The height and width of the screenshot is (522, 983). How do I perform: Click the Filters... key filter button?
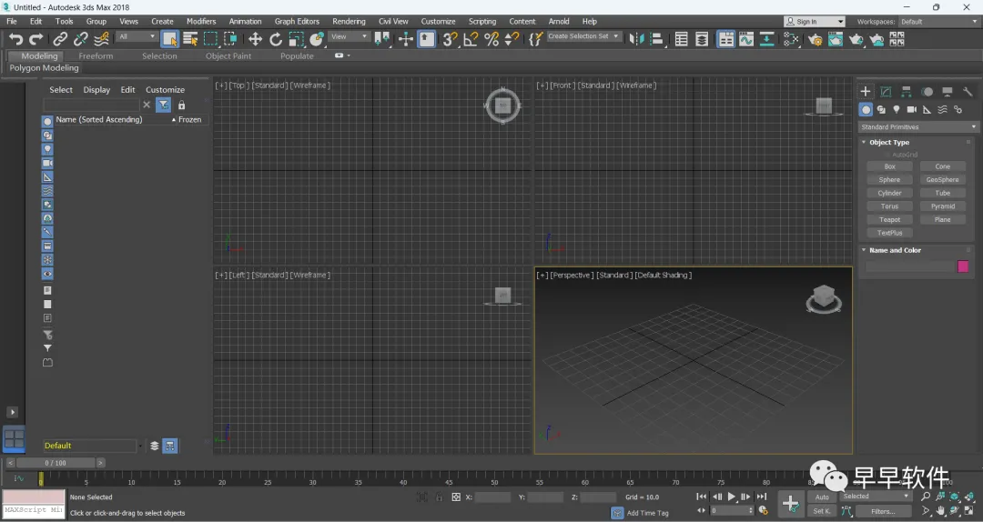882,511
